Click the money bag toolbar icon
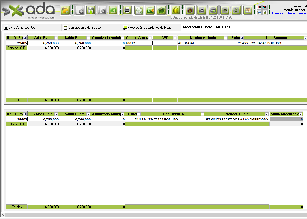The width and height of the screenshot is (307, 219). click(190, 10)
